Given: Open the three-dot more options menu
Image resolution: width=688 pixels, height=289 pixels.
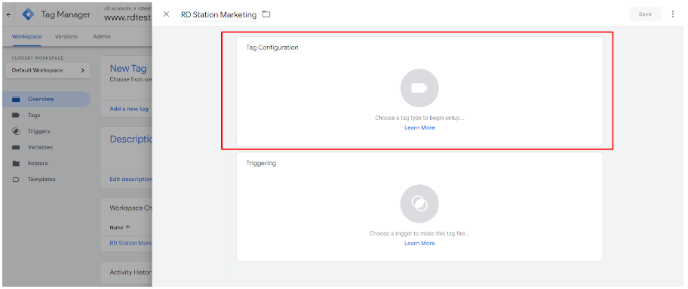Looking at the screenshot, I should (673, 14).
